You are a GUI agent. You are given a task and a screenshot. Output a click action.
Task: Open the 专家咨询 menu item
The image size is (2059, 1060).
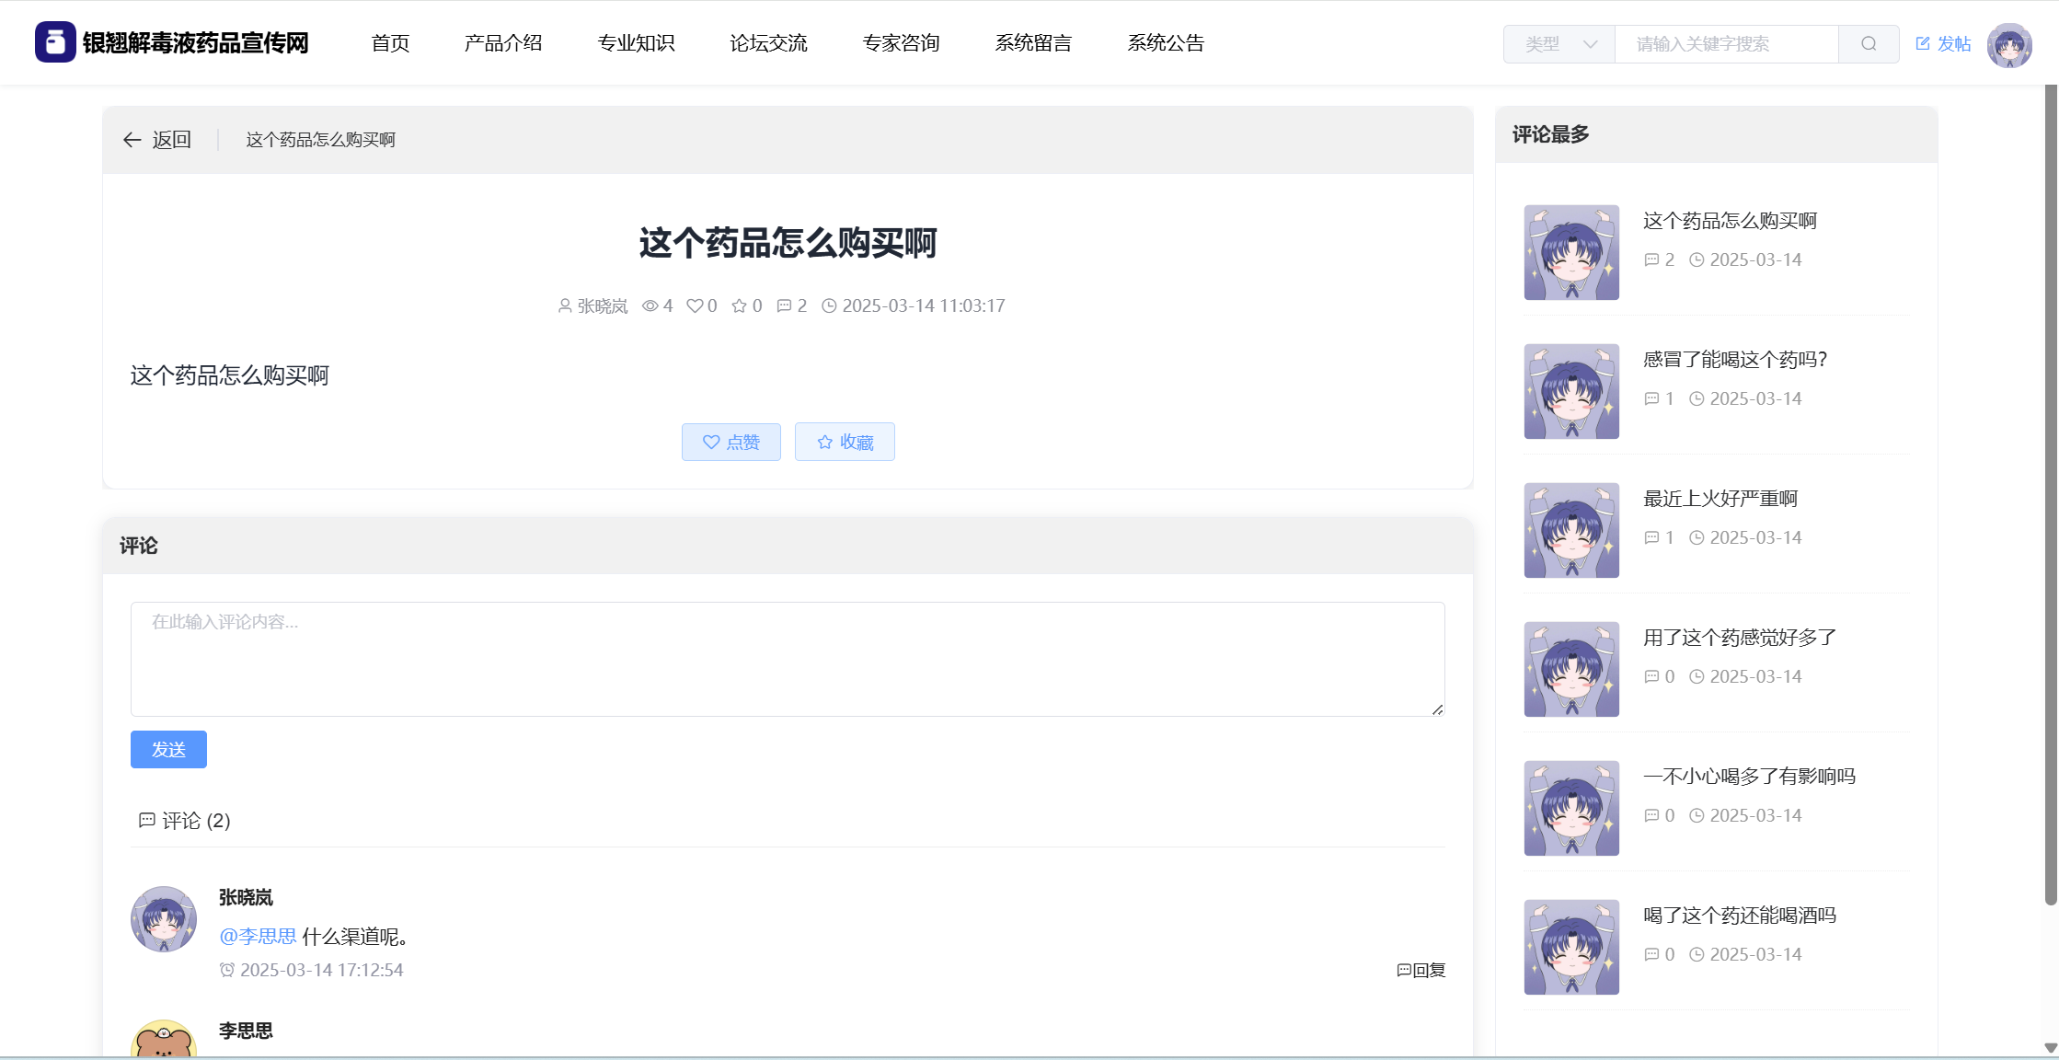click(901, 43)
